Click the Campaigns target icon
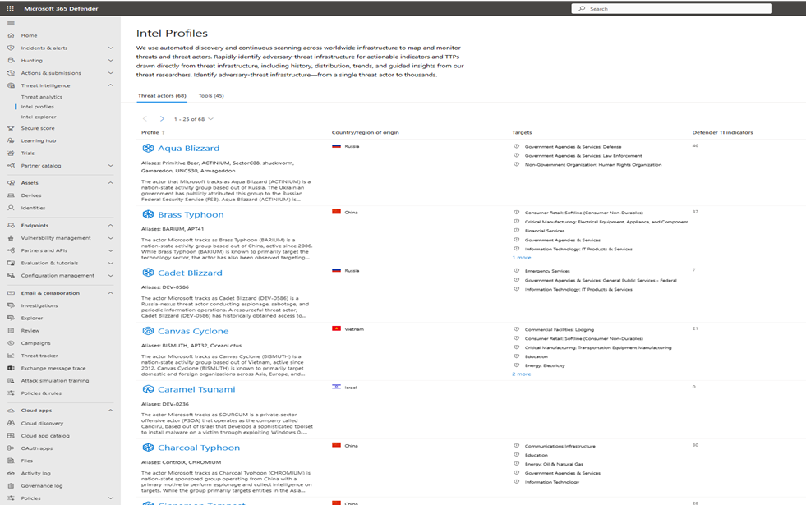The height and width of the screenshot is (505, 806). click(x=11, y=343)
